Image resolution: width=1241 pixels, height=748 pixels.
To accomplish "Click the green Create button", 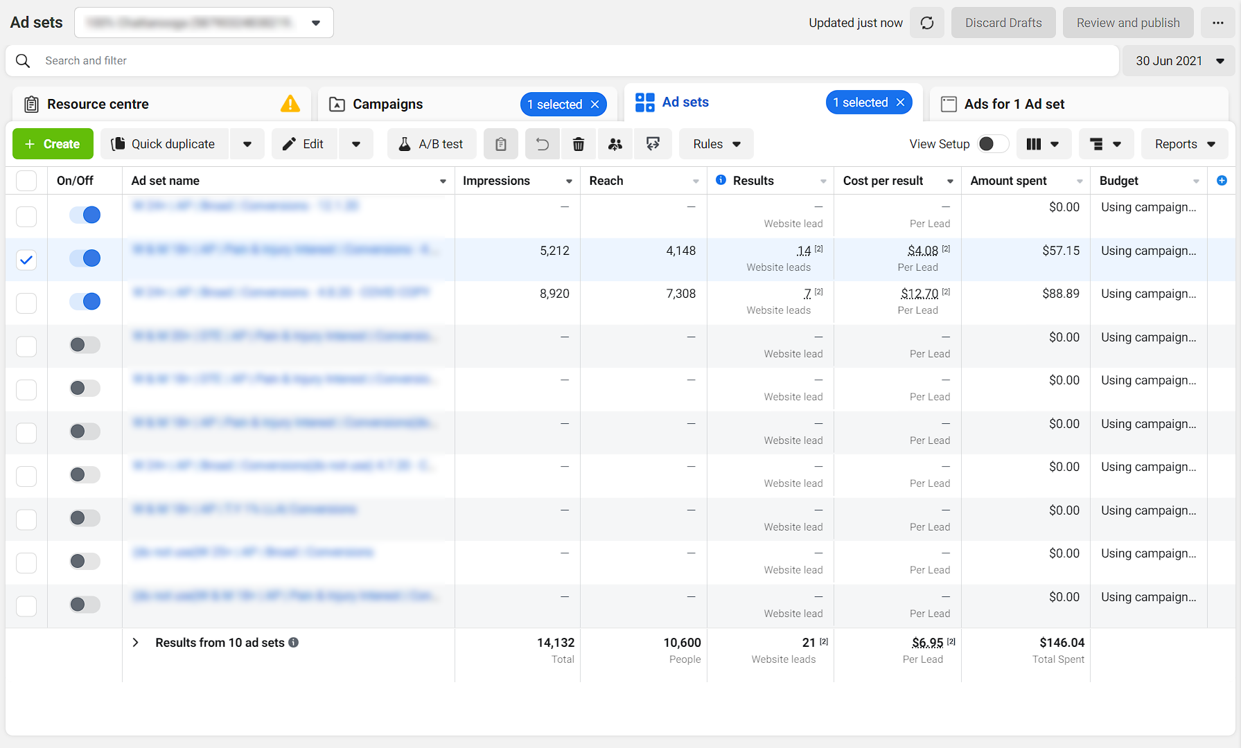I will tap(53, 143).
